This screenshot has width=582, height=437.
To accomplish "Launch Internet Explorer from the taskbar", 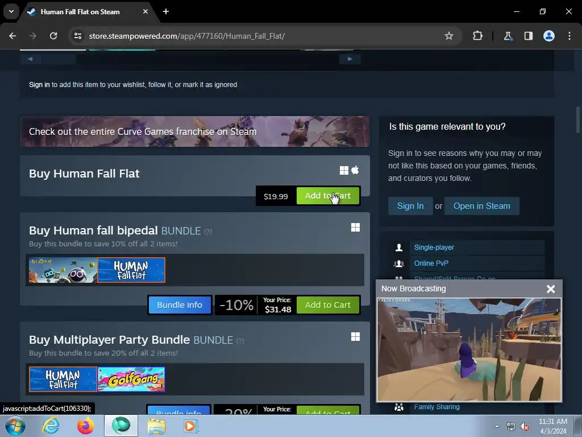I will [x=51, y=426].
